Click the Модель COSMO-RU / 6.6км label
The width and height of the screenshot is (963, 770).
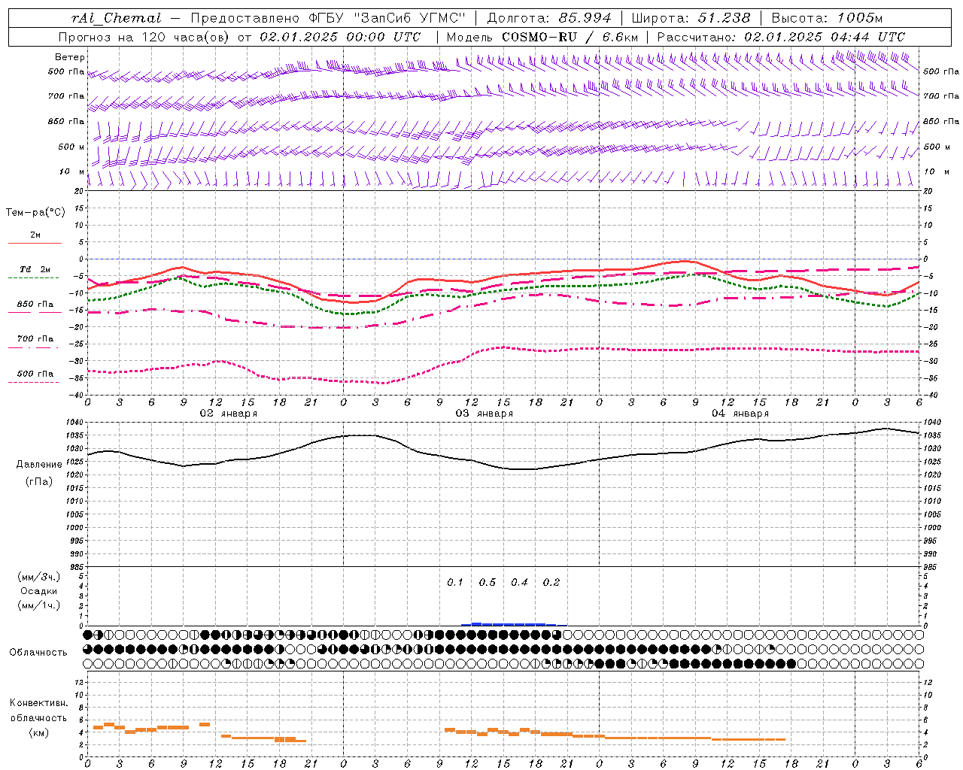(x=541, y=37)
